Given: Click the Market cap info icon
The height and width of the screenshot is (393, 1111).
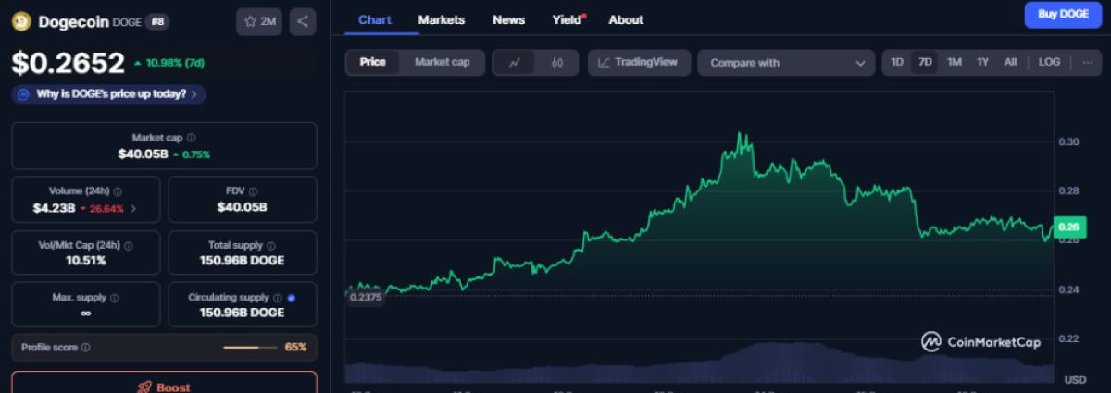Looking at the screenshot, I should 191,137.
